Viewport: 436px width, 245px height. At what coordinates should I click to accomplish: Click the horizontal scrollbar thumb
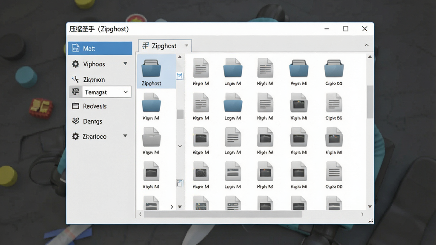pyautogui.click(x=223, y=214)
